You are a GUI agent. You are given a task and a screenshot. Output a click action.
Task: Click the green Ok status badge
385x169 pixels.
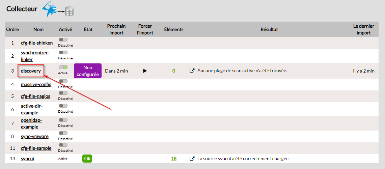pyautogui.click(x=87, y=159)
